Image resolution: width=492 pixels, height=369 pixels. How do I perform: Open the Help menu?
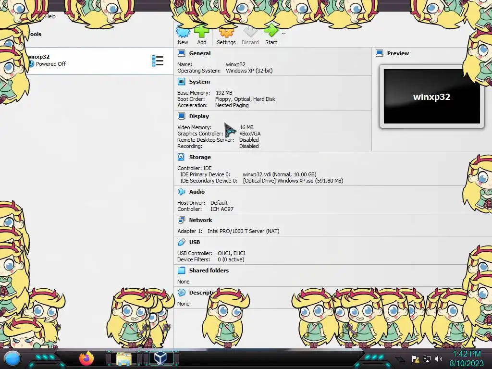pos(50,16)
